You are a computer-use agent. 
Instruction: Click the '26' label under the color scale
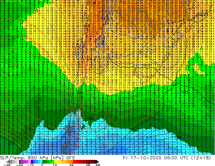click(x=71, y=165)
